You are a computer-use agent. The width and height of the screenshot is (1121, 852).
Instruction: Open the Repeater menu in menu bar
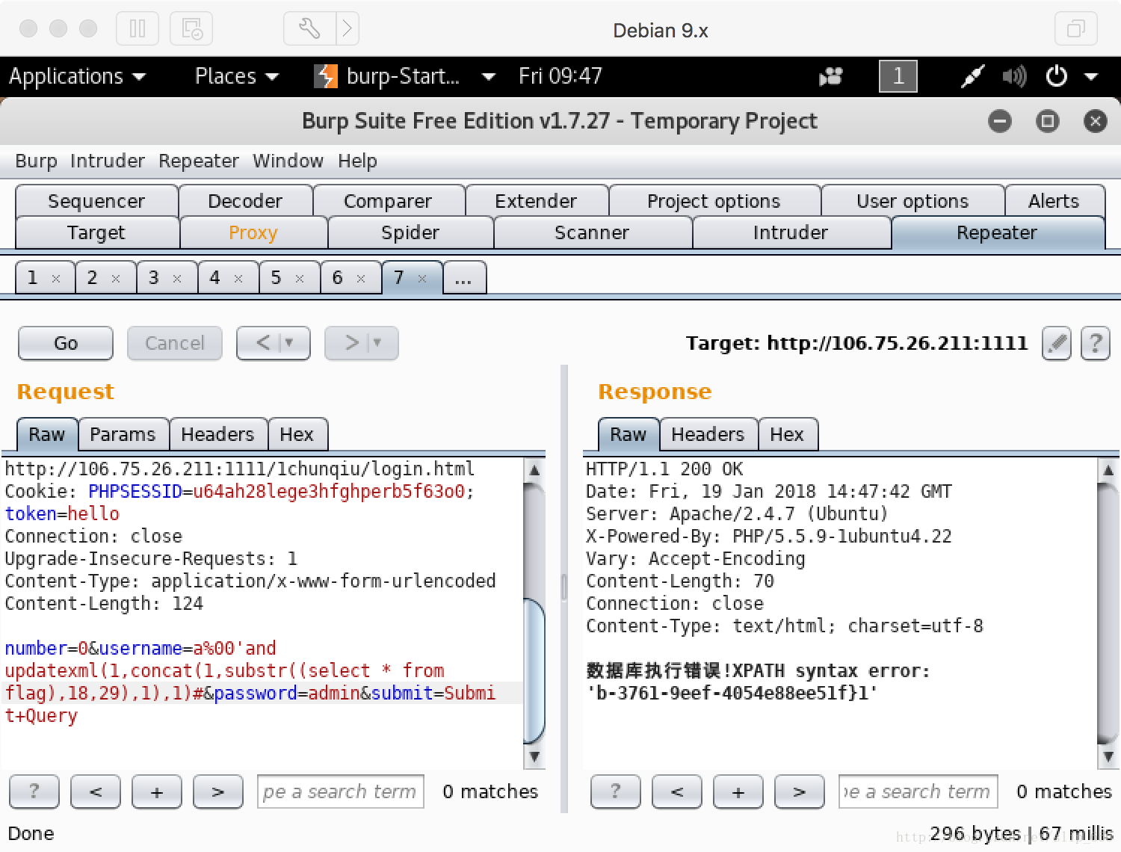click(199, 161)
